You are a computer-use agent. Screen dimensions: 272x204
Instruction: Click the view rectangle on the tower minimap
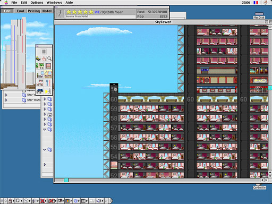tap(9, 46)
